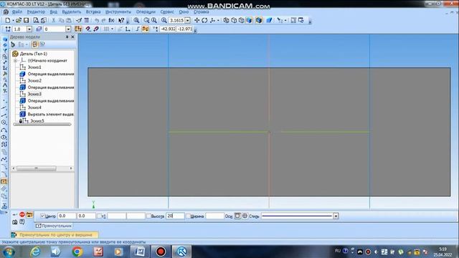Zoom by window with first magnifier icon
Screen dimensions: 459x258
(136, 20)
